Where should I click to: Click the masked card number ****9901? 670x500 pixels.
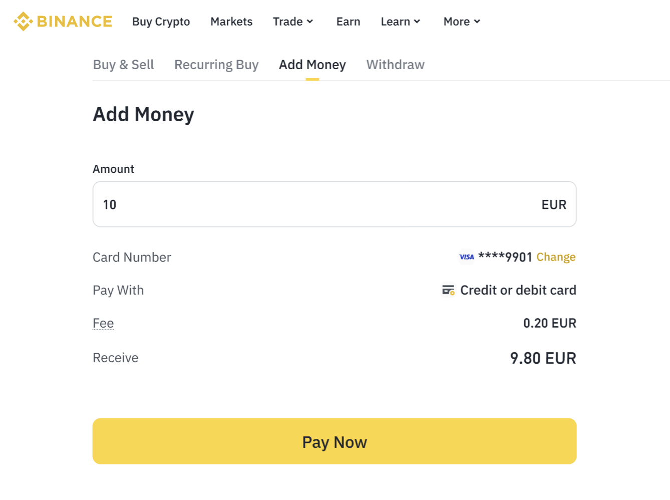coord(505,257)
